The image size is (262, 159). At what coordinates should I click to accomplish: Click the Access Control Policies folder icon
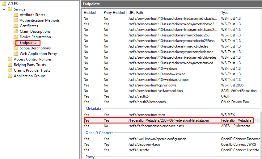pos(10,59)
